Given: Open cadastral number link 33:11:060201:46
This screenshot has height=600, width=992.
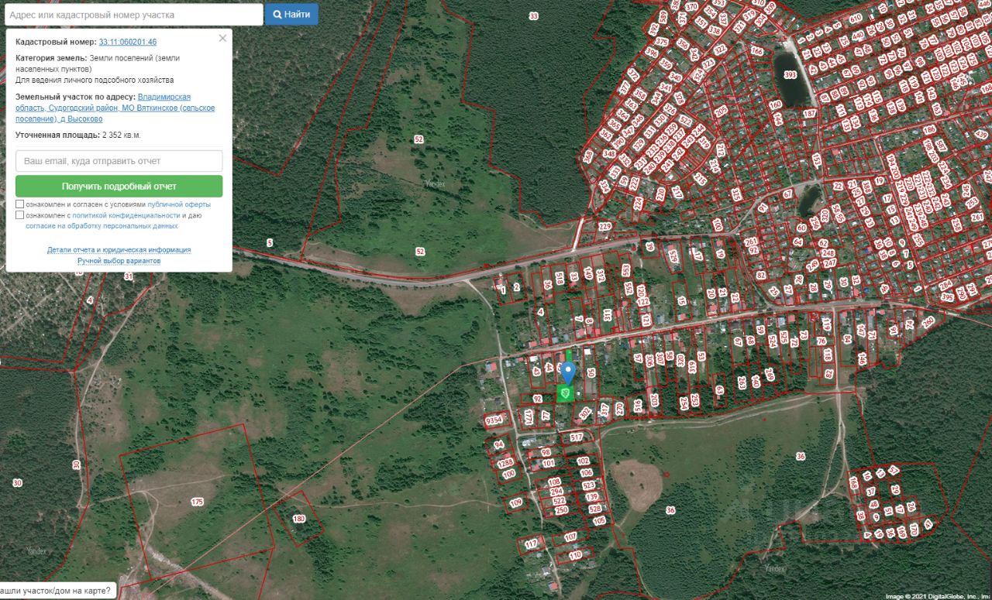Looking at the screenshot, I should pos(128,42).
